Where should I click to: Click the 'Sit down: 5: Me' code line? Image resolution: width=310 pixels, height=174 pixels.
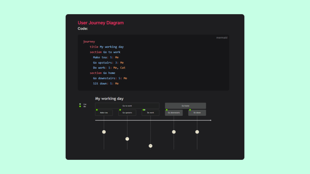[106, 83]
